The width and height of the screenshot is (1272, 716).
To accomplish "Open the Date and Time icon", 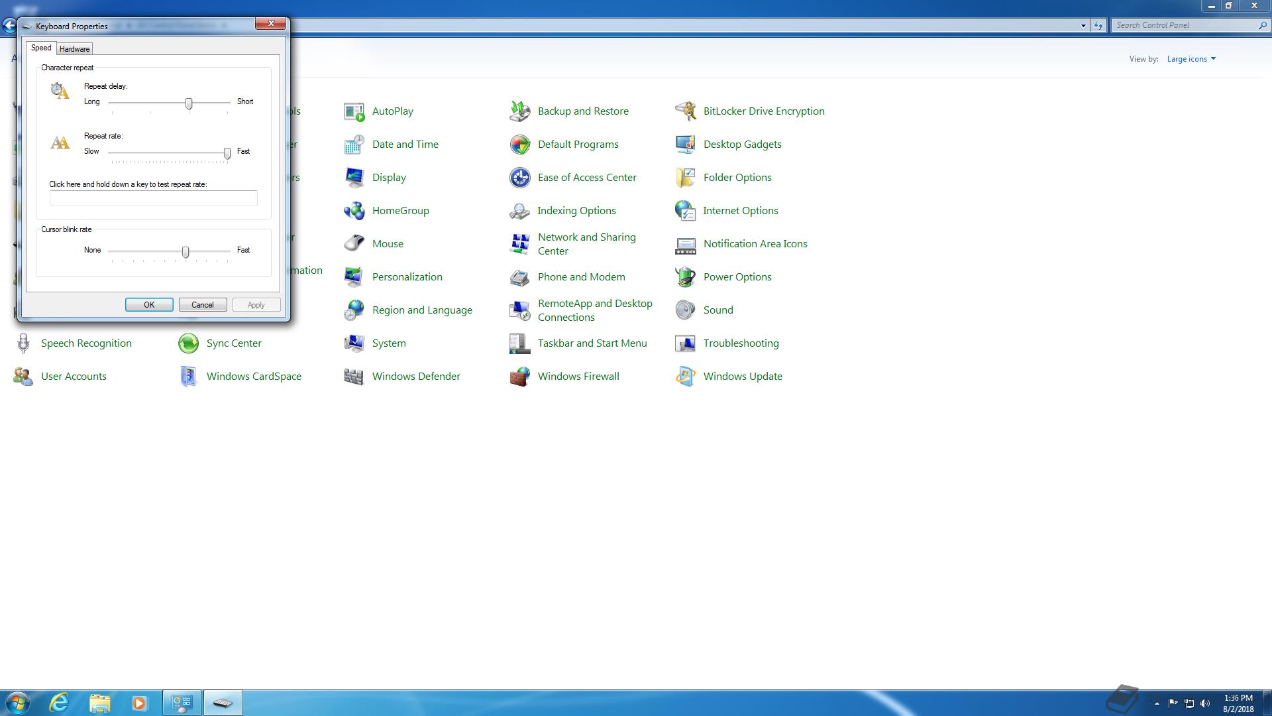I will point(354,145).
